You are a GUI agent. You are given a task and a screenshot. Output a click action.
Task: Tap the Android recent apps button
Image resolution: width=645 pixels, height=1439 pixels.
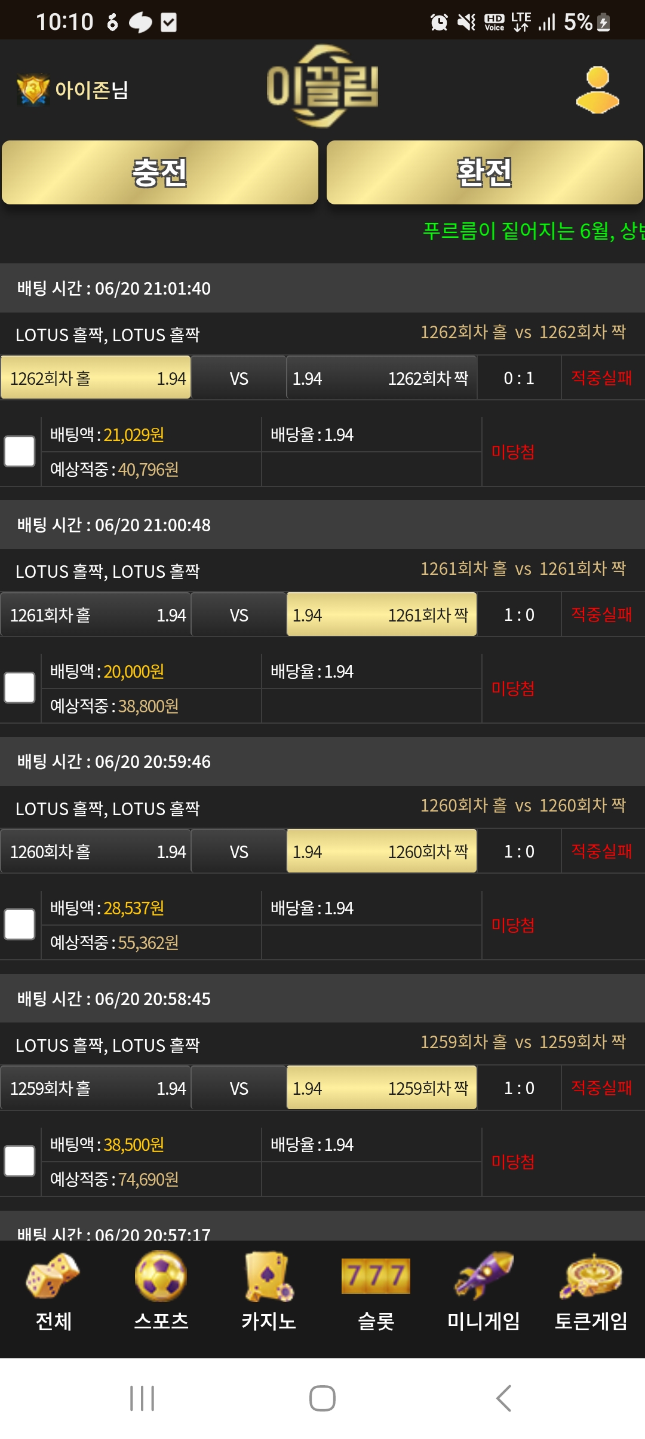pyautogui.click(x=142, y=1398)
